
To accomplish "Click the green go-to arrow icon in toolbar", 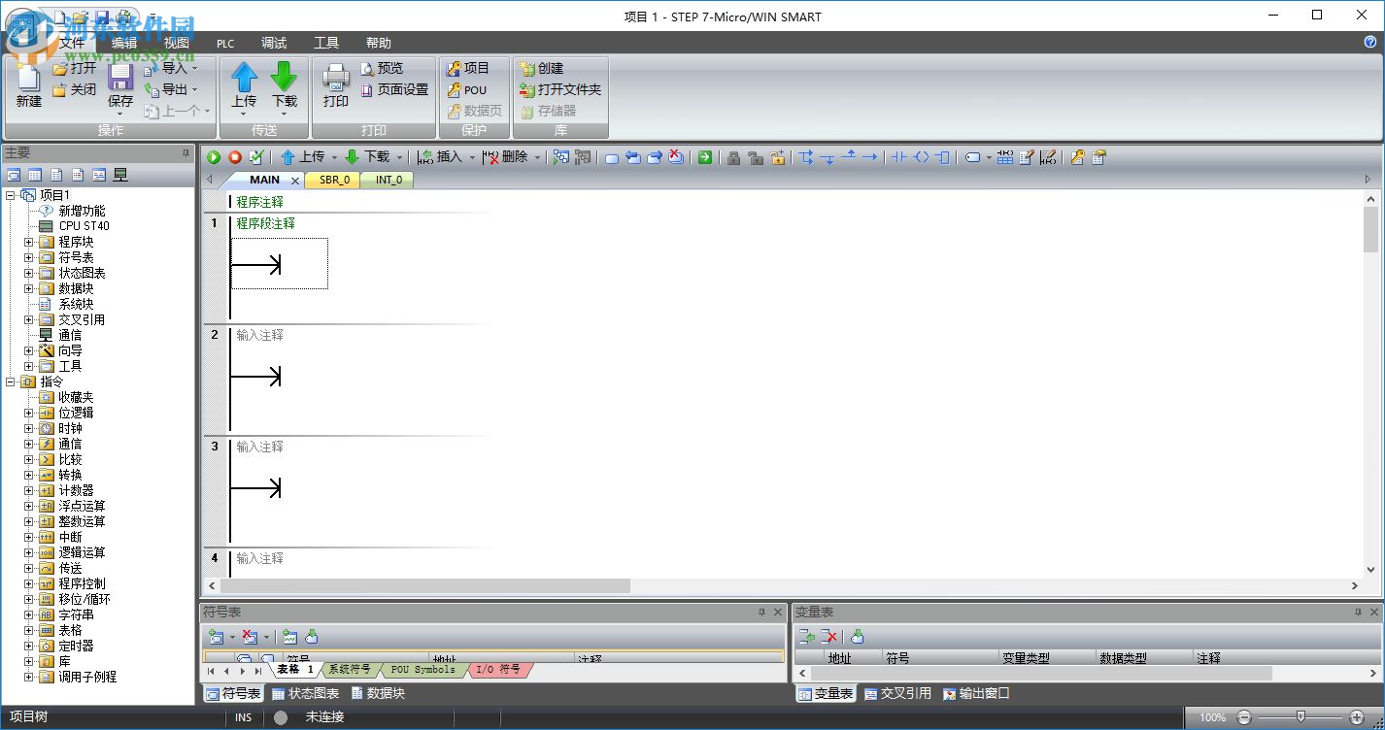I will tap(705, 157).
